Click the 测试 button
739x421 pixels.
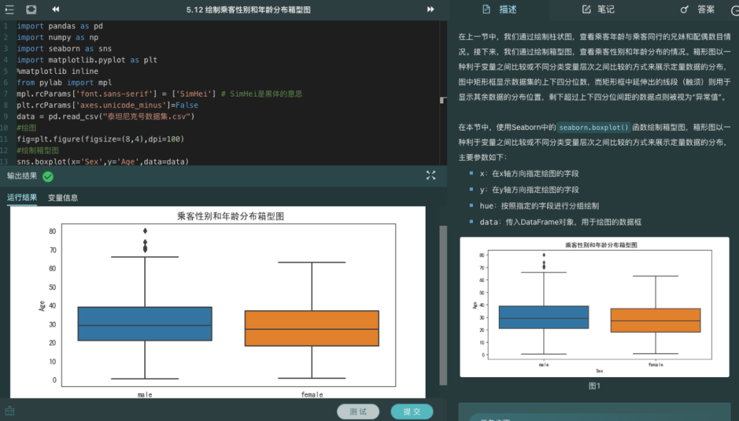pos(358,411)
